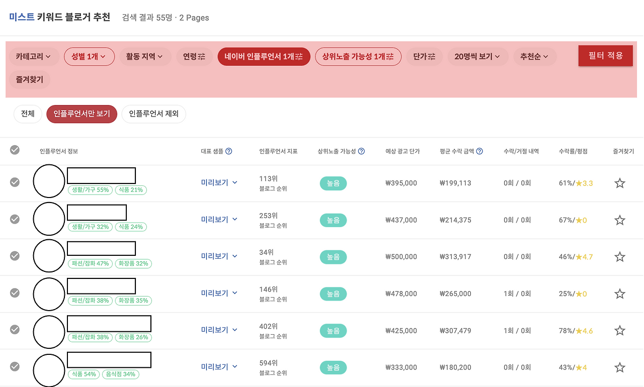The image size is (644, 387).
Task: Expand 미리보기 for the first influencer
Action: click(218, 183)
